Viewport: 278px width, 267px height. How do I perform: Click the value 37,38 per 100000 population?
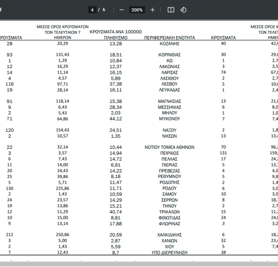tap(115, 84)
